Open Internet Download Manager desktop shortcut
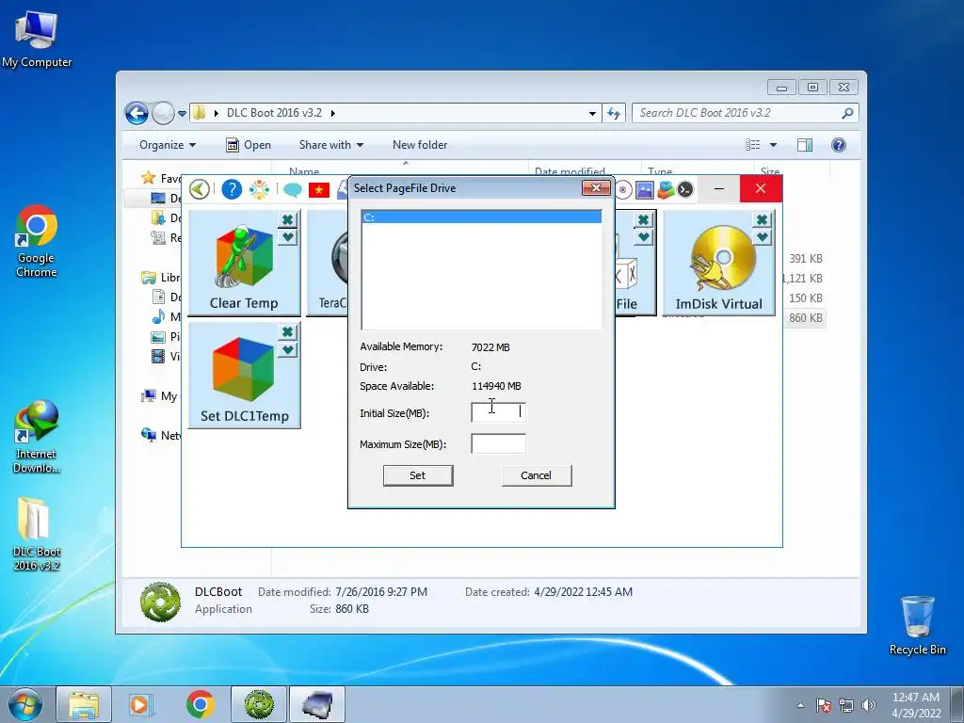Image resolution: width=964 pixels, height=723 pixels. [37, 437]
